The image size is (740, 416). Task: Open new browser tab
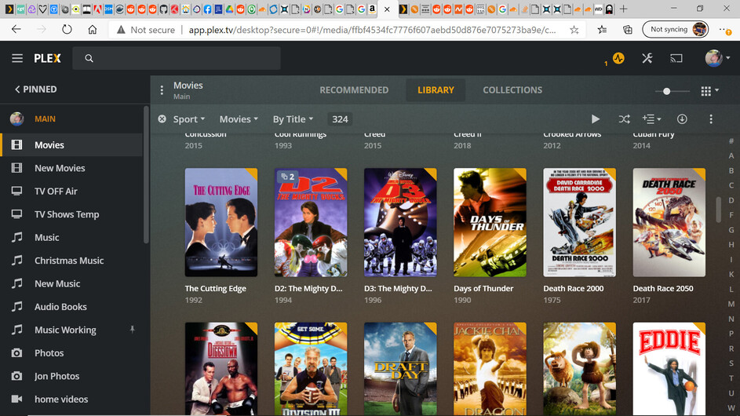click(x=623, y=9)
